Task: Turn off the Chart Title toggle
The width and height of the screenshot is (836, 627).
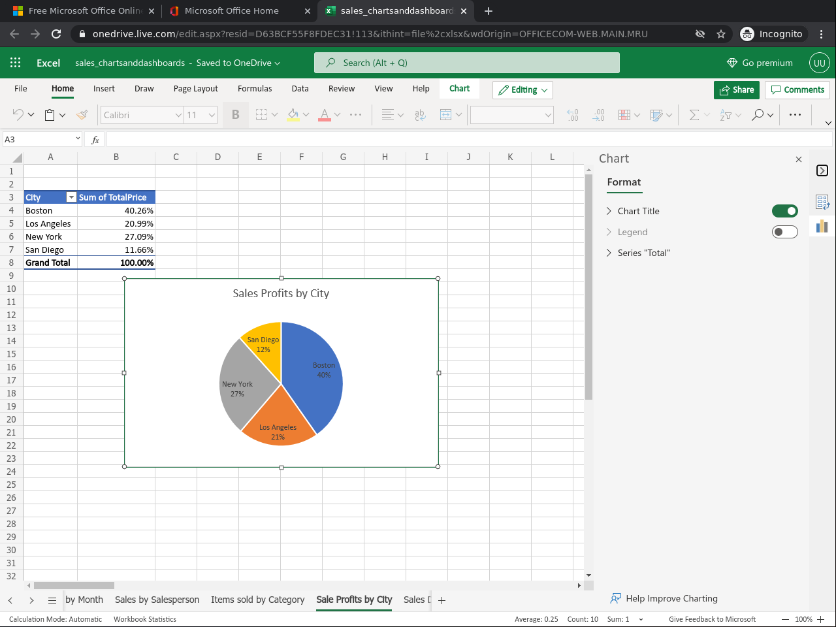Action: (784, 211)
